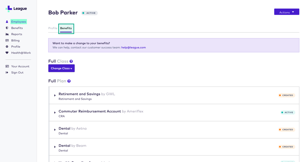Viewport: 304px width, 162px height.
Task: Click the CREATED badge on Dental by Aetna
Action: coord(287,130)
